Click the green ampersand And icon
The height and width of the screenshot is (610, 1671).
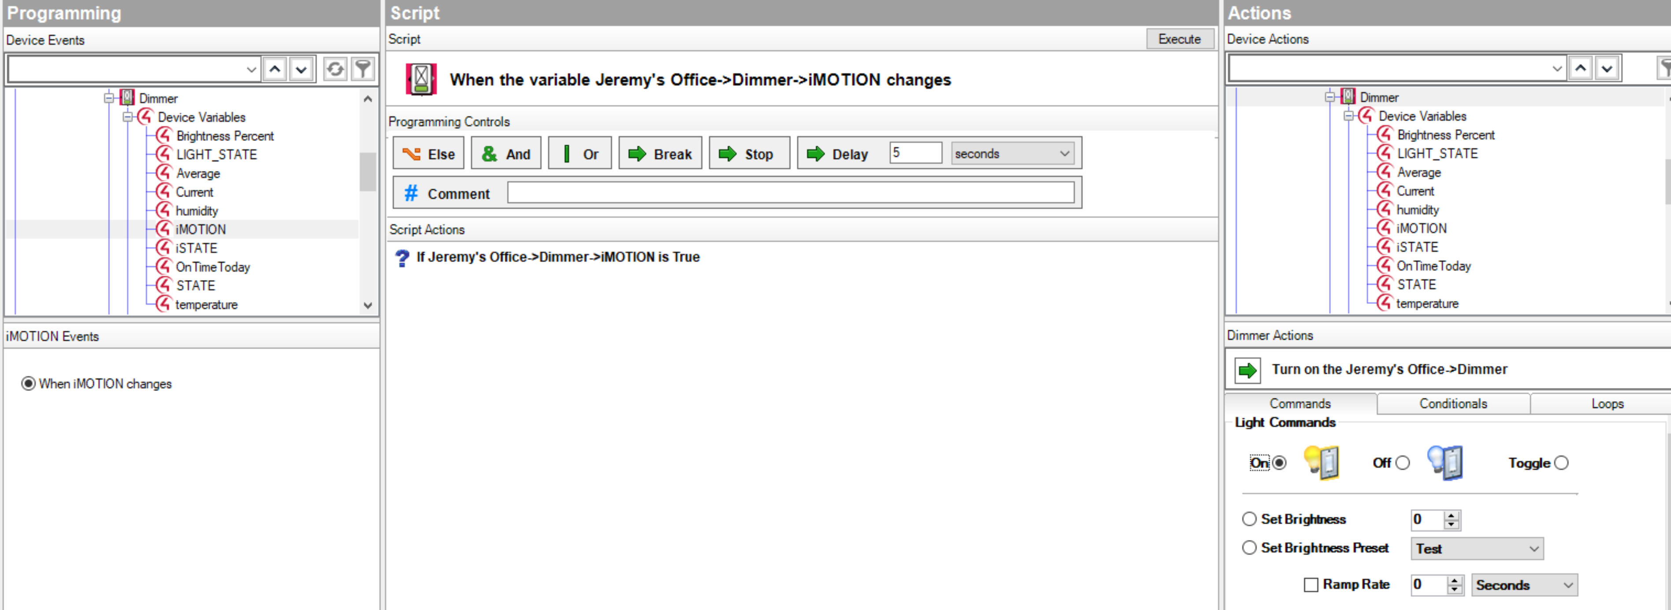tap(490, 154)
